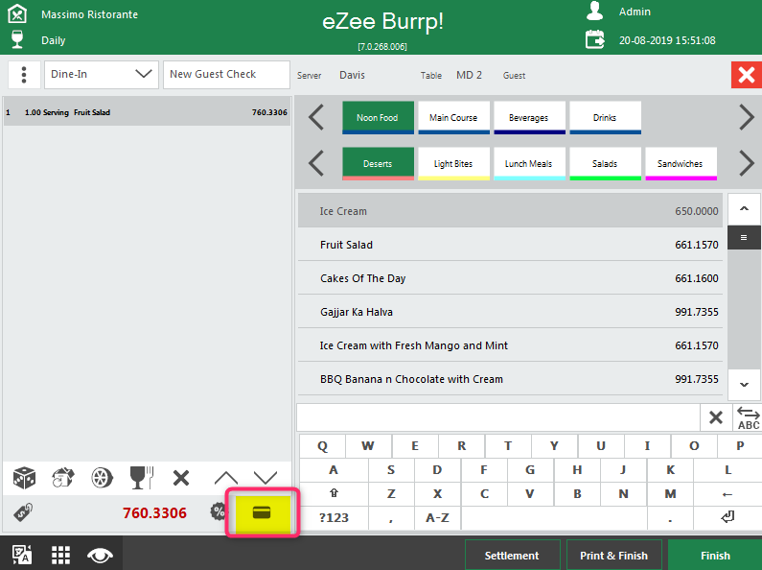This screenshot has height=570, width=762.
Task: Click the Print & Finish button
Action: 613,555
